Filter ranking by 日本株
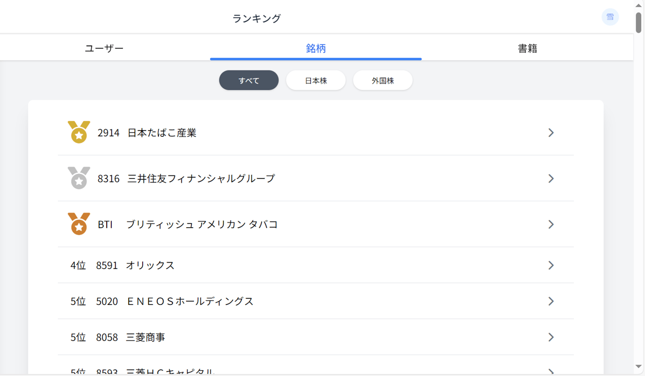 click(x=316, y=80)
